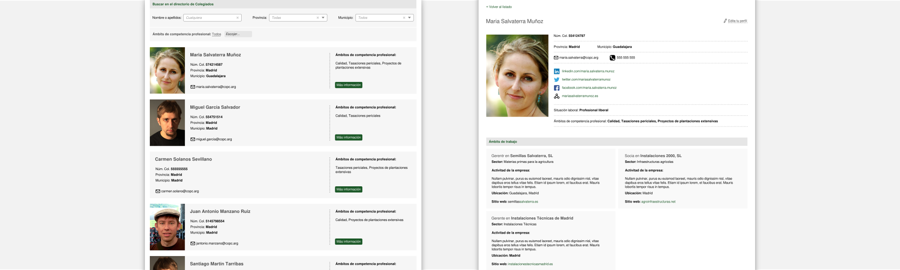Screen dimensions: 900x270
Task: Click Más información for Carmen Solanos Sevillano
Action: point(349,189)
